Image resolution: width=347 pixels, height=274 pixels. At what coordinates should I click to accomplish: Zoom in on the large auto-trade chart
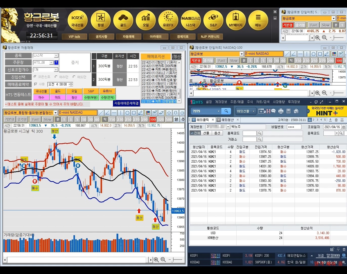pos(156,260)
